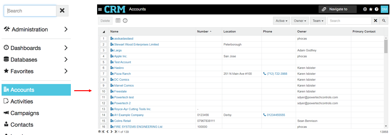Jump to the last page of accounts
390x135 pixels.
coord(116,132)
